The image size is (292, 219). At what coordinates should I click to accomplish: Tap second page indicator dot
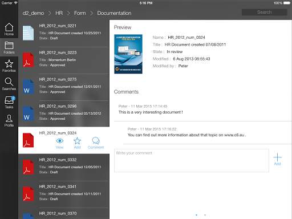[x=205, y=215]
